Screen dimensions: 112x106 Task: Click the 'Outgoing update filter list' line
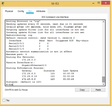pos(45,30)
